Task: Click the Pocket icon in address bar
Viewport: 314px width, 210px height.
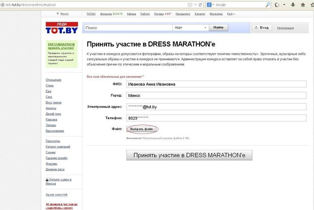Action: [189, 5]
